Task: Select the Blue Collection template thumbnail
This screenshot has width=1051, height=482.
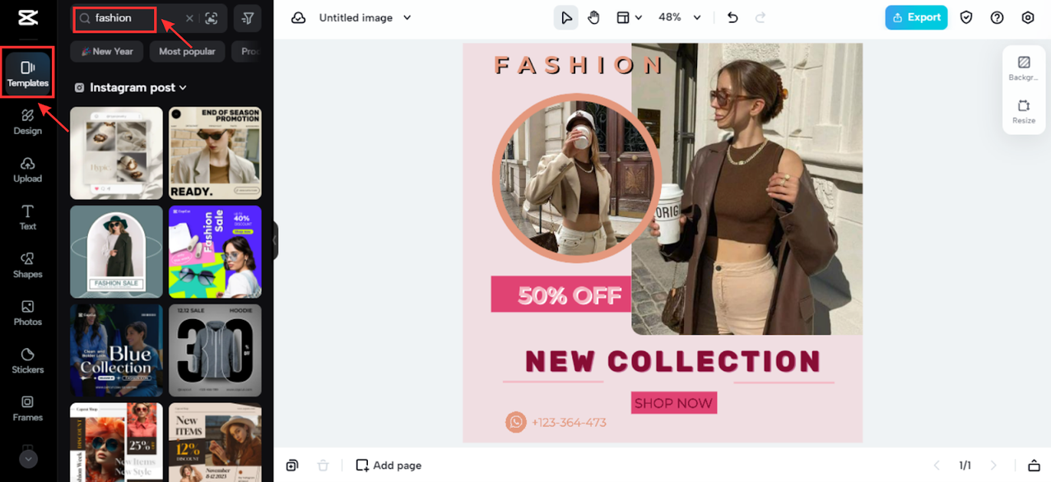Action: [x=116, y=350]
